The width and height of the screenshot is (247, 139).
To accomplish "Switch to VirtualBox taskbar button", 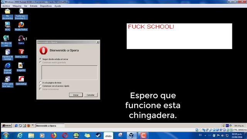I will [x=131, y=136].
